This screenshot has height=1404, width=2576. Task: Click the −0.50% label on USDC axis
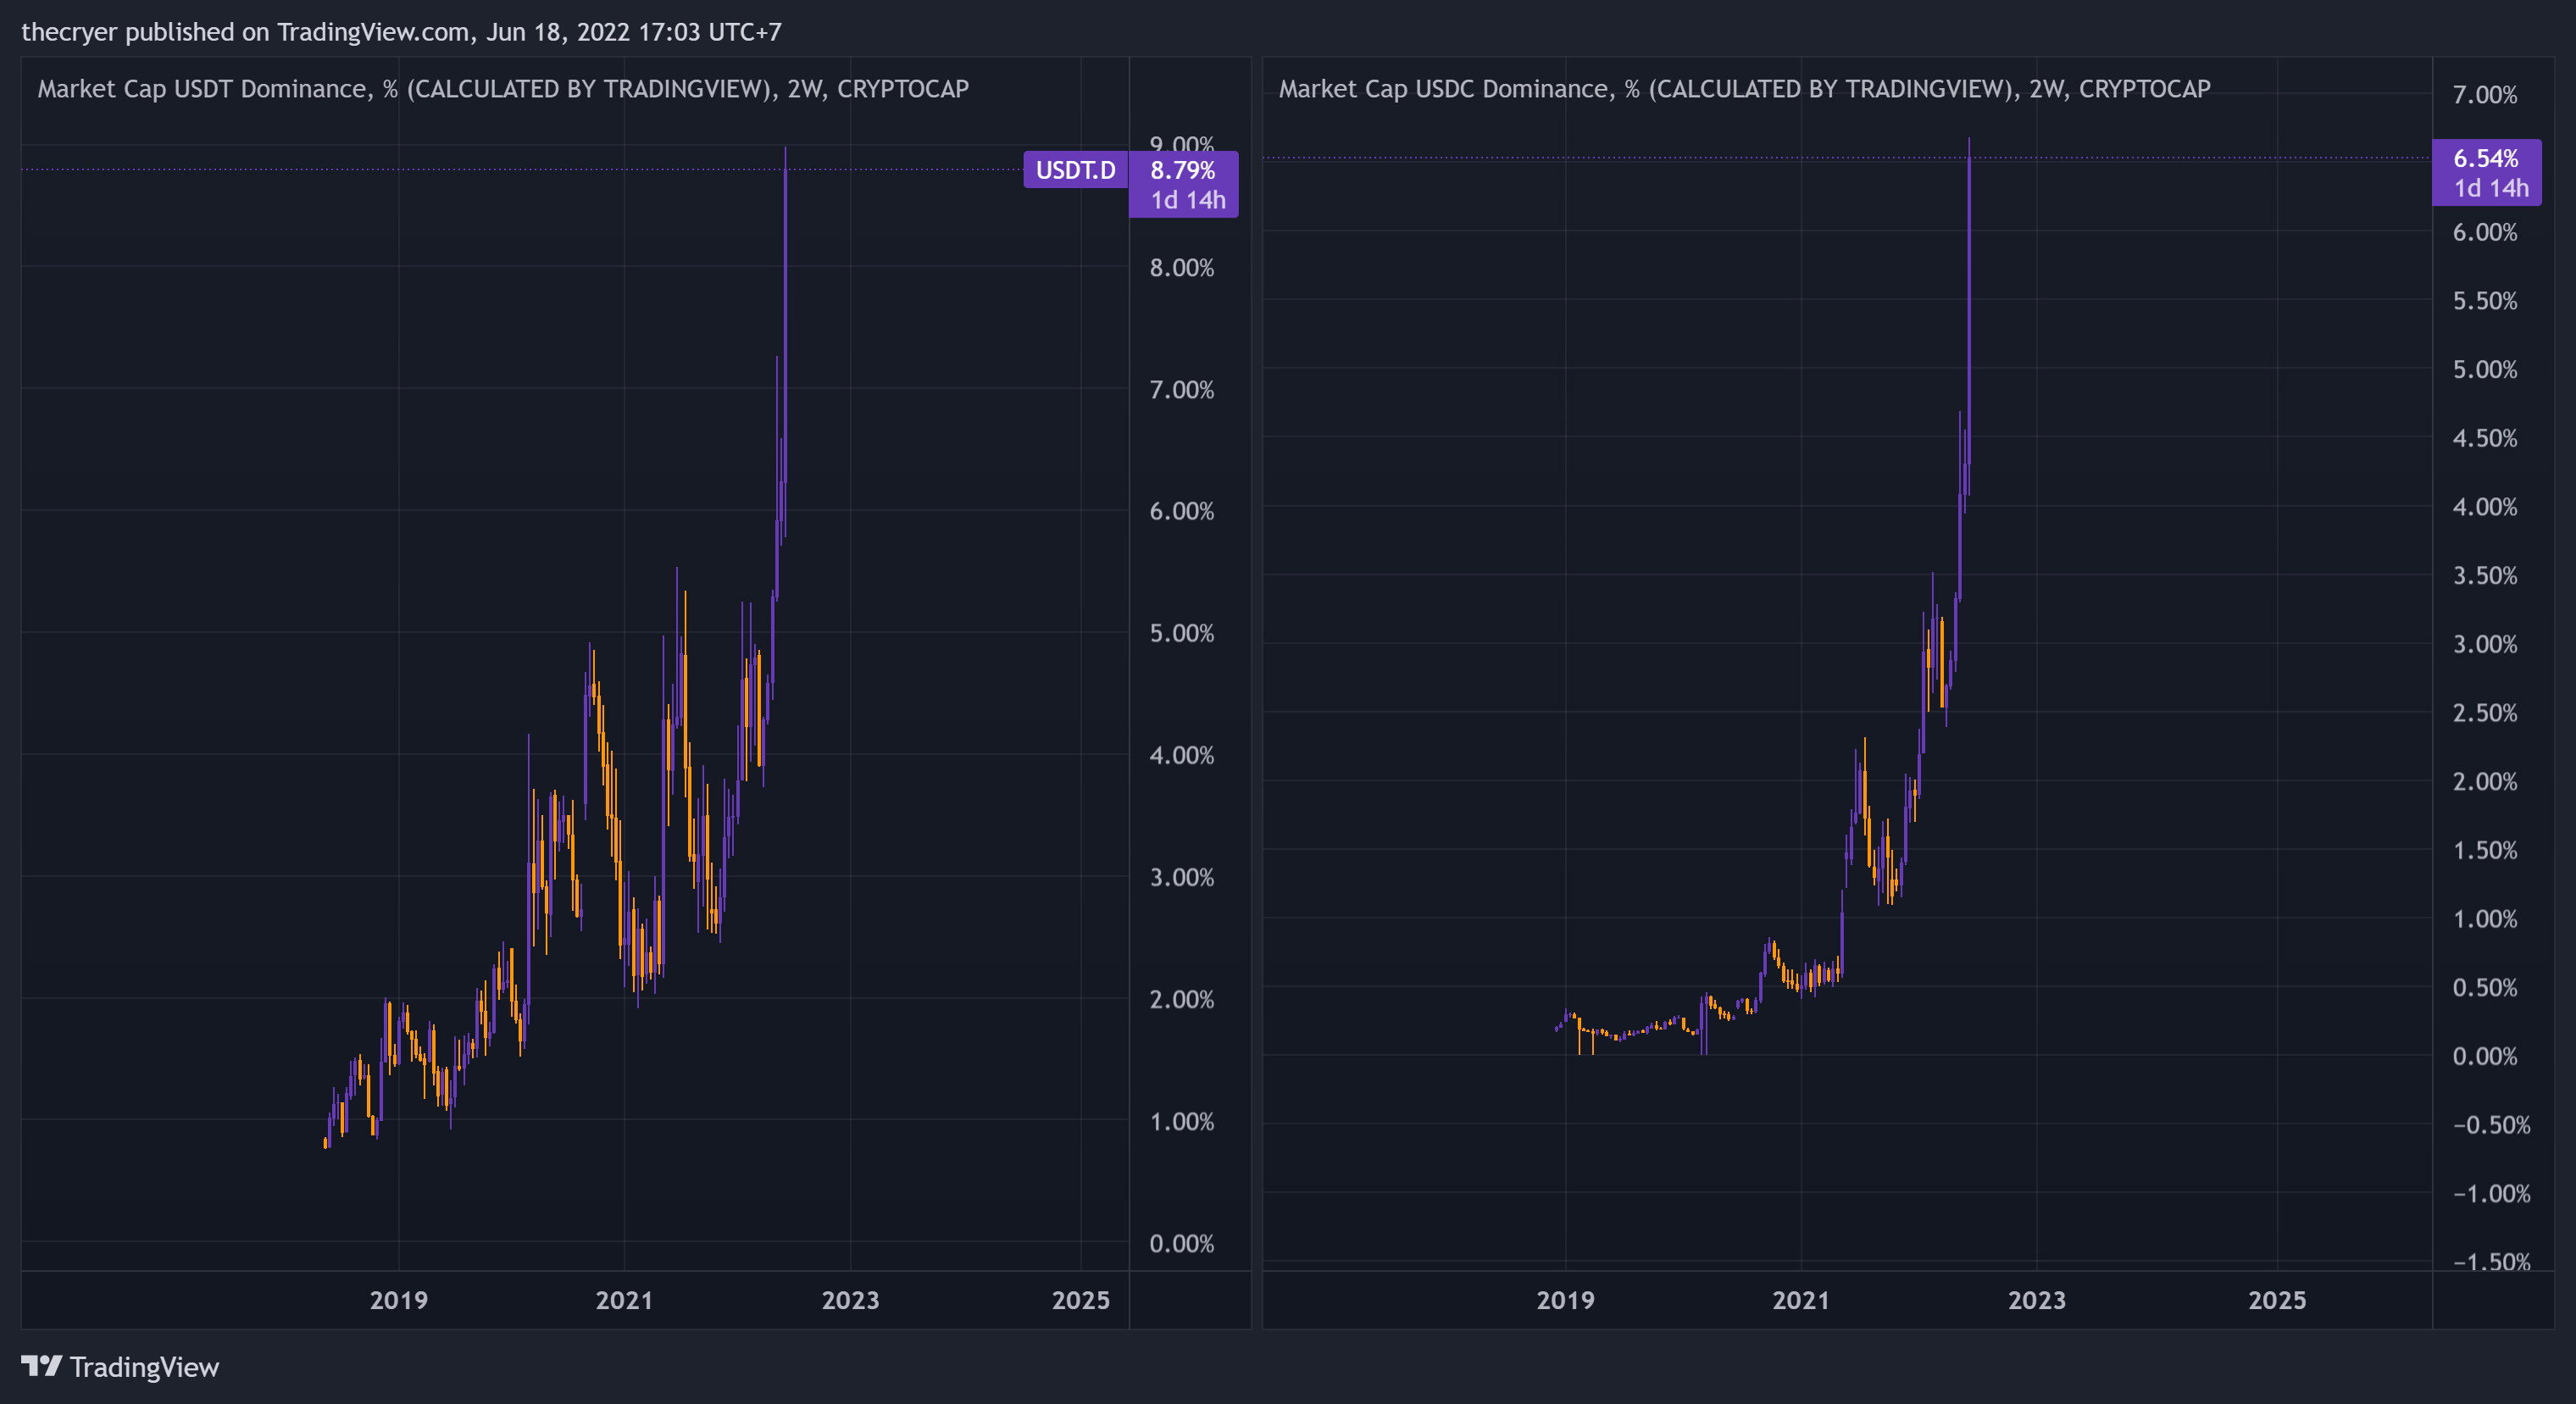pyautogui.click(x=2491, y=1125)
